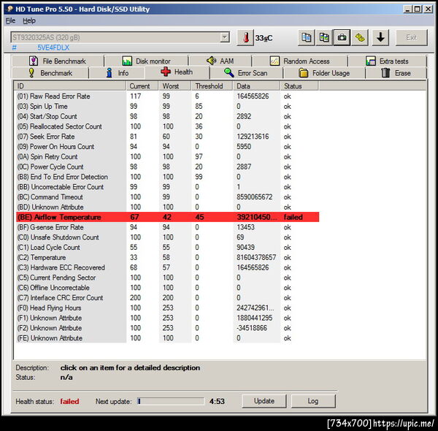Save screenshot with camera icon
The height and width of the screenshot is (431, 438).
point(342,37)
